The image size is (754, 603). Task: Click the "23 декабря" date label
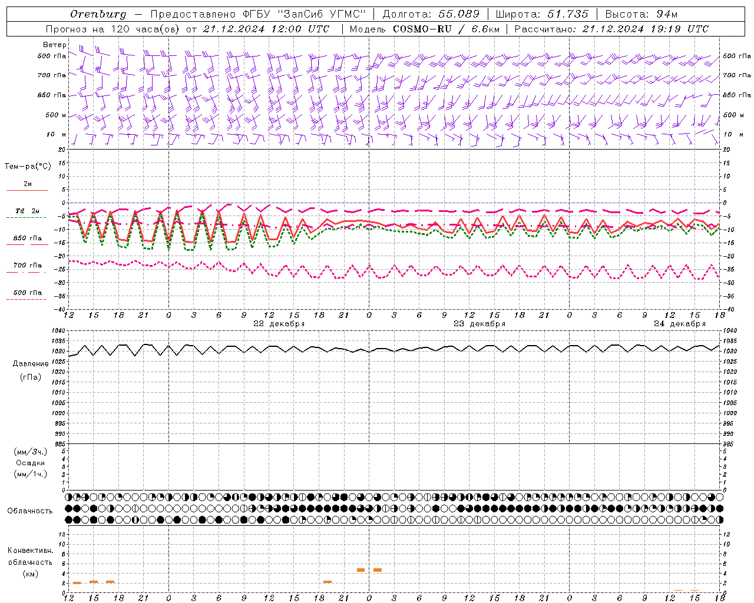point(479,324)
